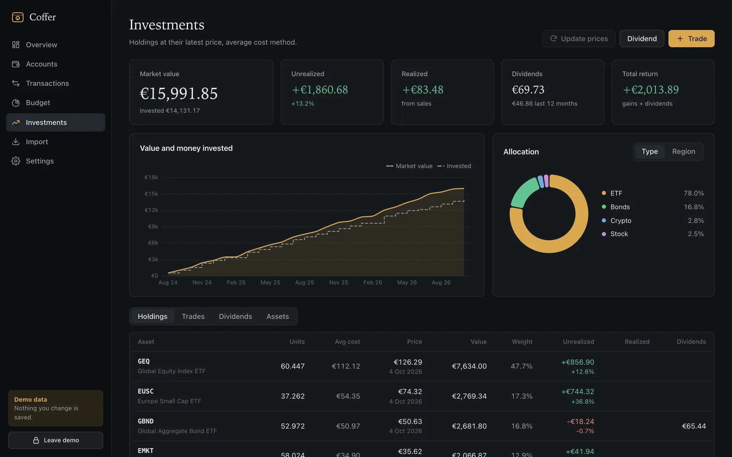
Task: Click the plus icon on Trade button
Action: pyautogui.click(x=680, y=38)
